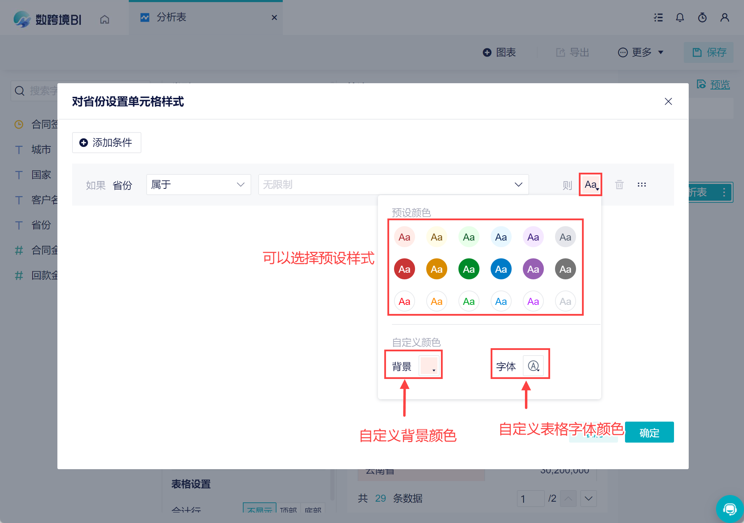The width and height of the screenshot is (744, 523).
Task: Click the timer clock icon
Action: pos(702,17)
